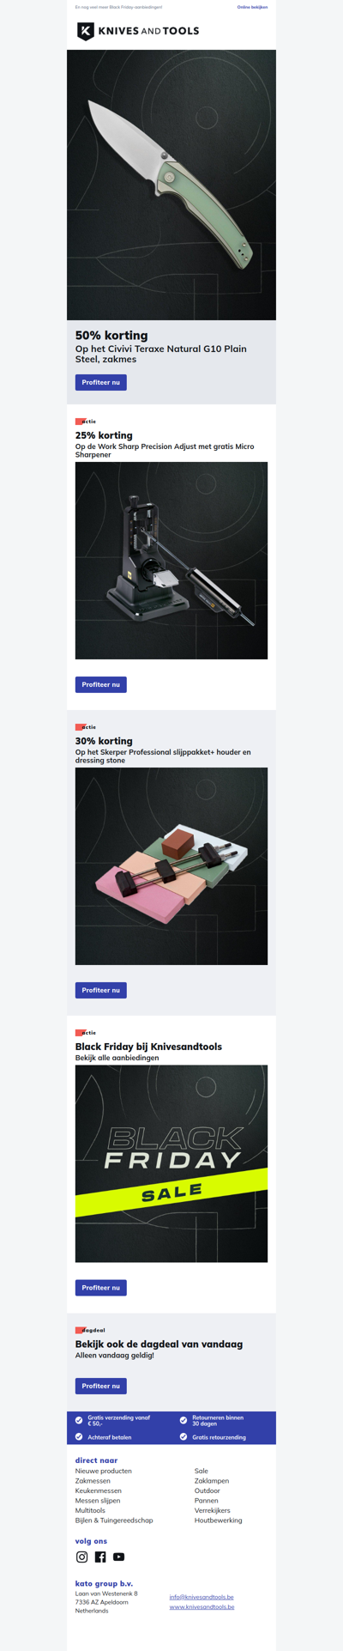This screenshot has height=1651, width=343.
Task: Click the Black Friday Sale banner image
Action: tap(171, 1163)
